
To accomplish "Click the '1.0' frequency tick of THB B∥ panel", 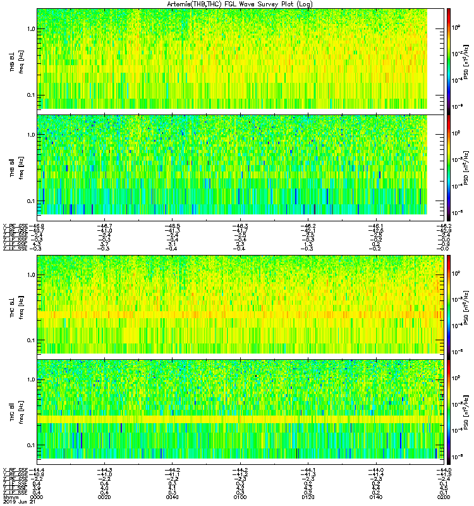I will (x=31, y=135).
